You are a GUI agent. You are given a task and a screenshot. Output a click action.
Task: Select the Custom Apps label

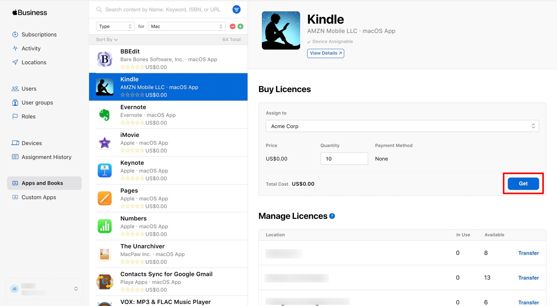pyautogui.click(x=39, y=197)
